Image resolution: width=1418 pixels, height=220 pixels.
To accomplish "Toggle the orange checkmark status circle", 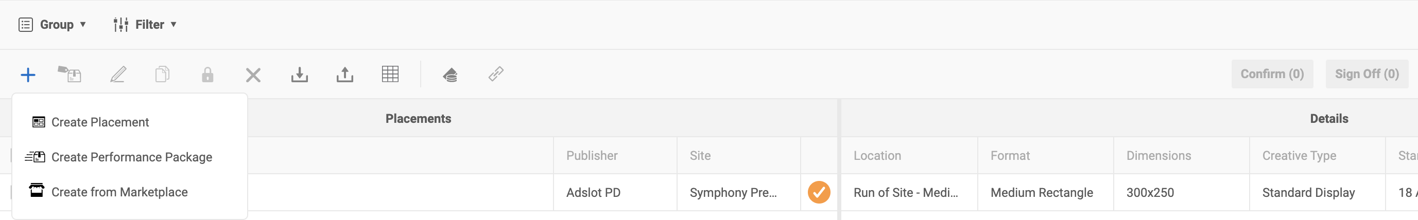I will pyautogui.click(x=819, y=192).
